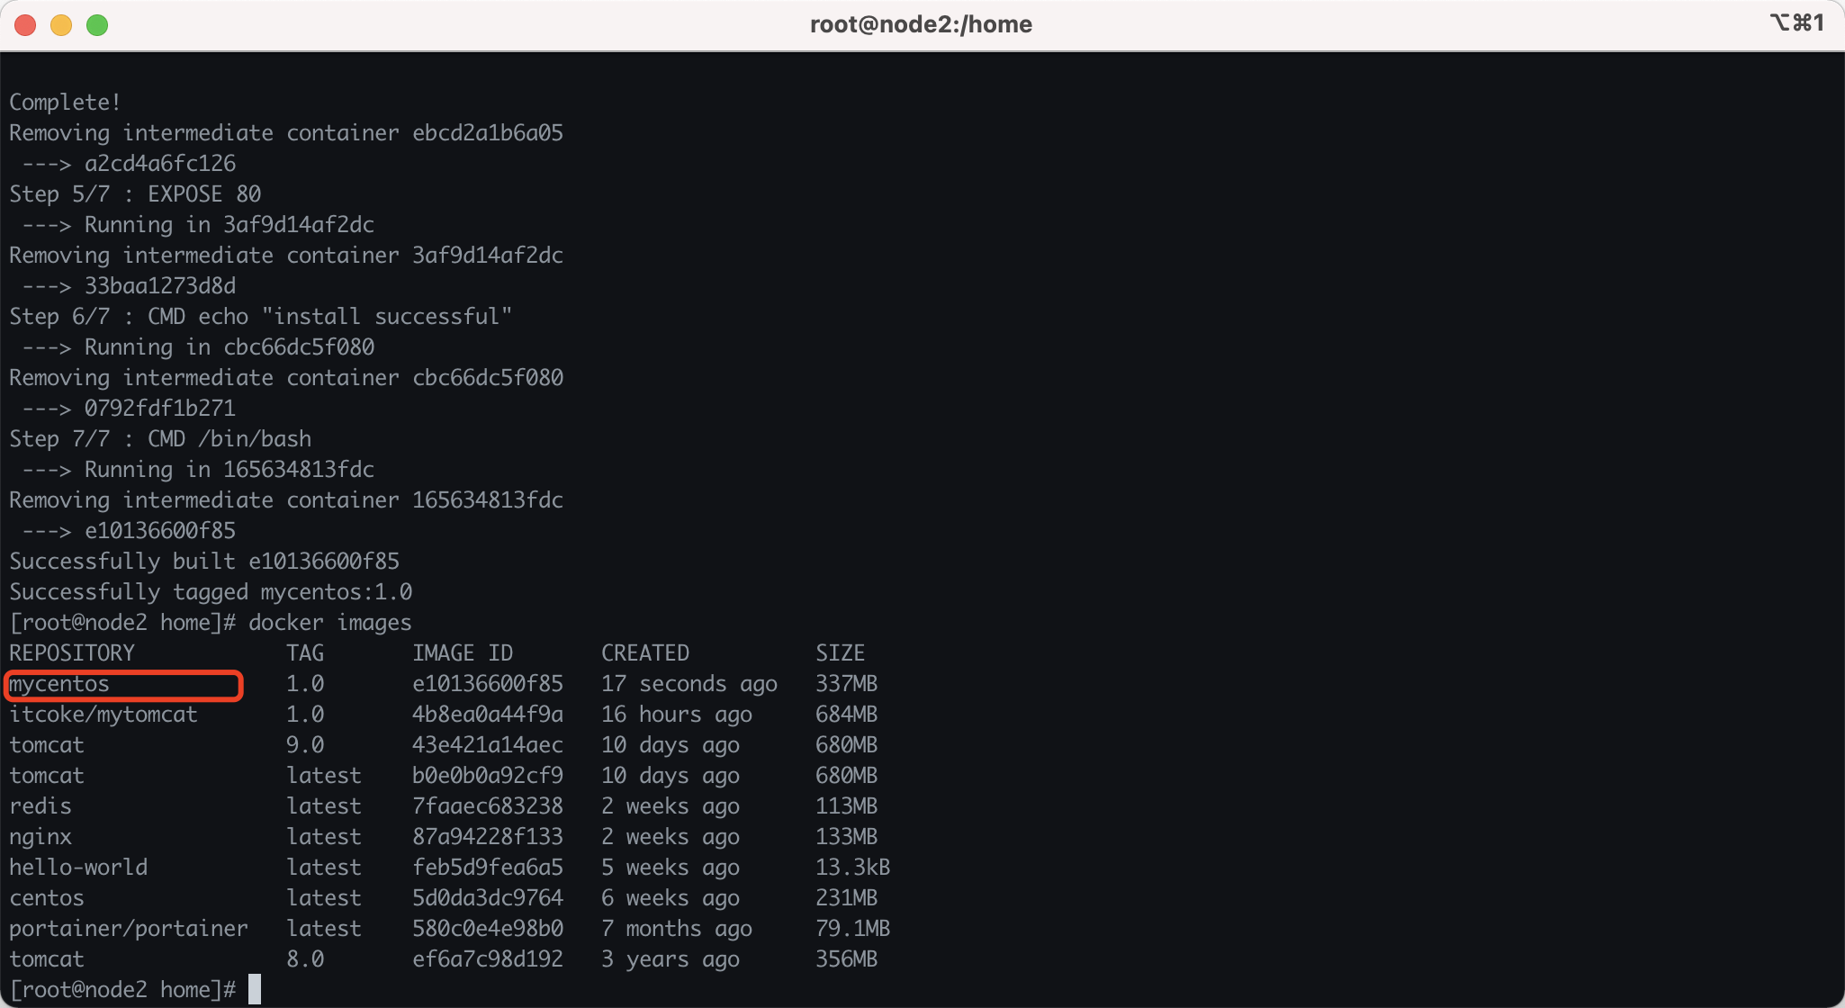This screenshot has width=1845, height=1008.
Task: Click the green fullscreen window button
Action: tap(97, 25)
